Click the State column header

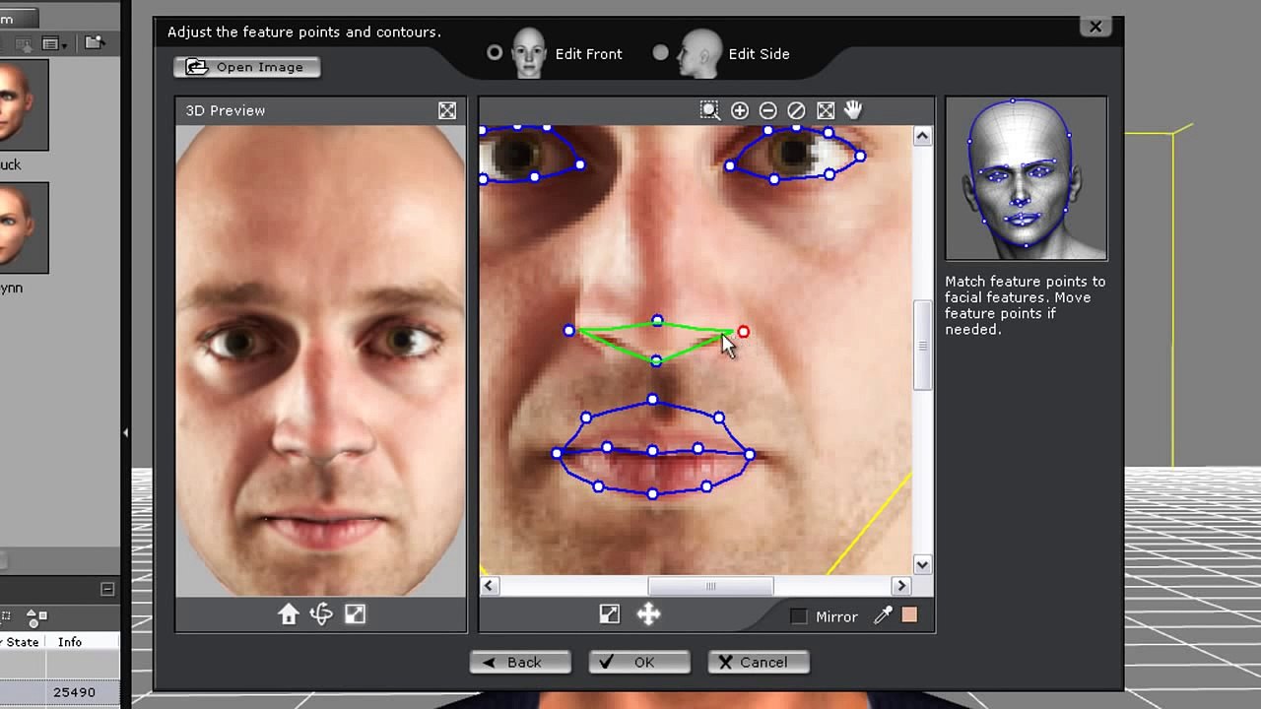[22, 642]
